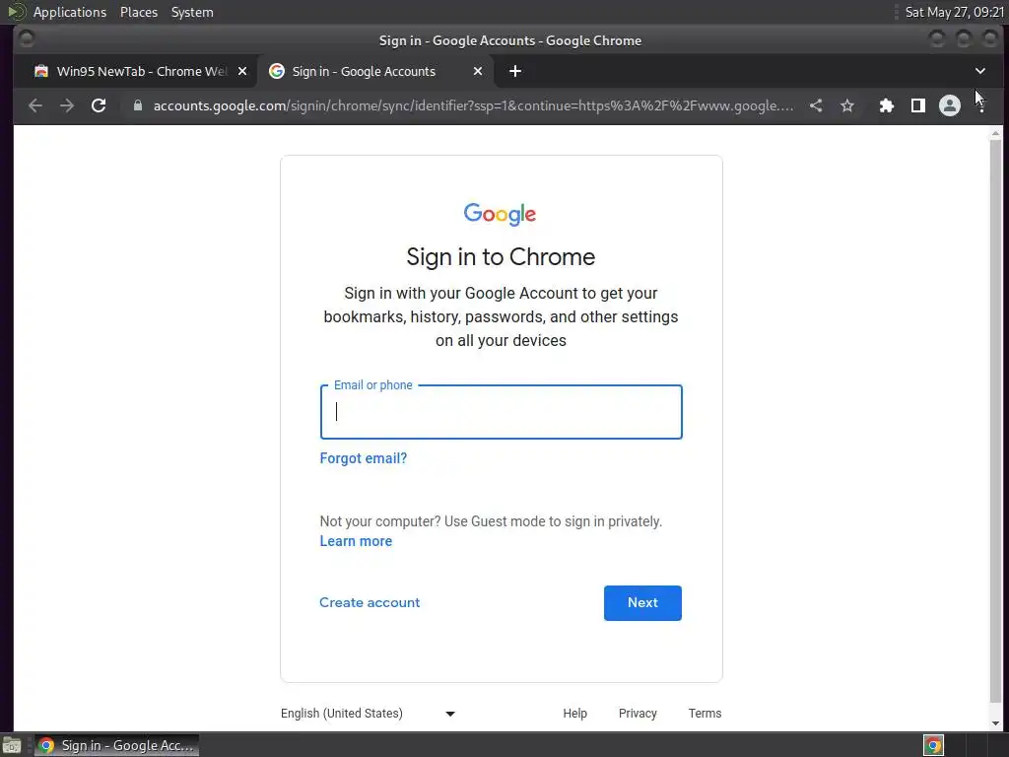Expand the tab search chevron
This screenshot has height=757, width=1009.
[980, 71]
